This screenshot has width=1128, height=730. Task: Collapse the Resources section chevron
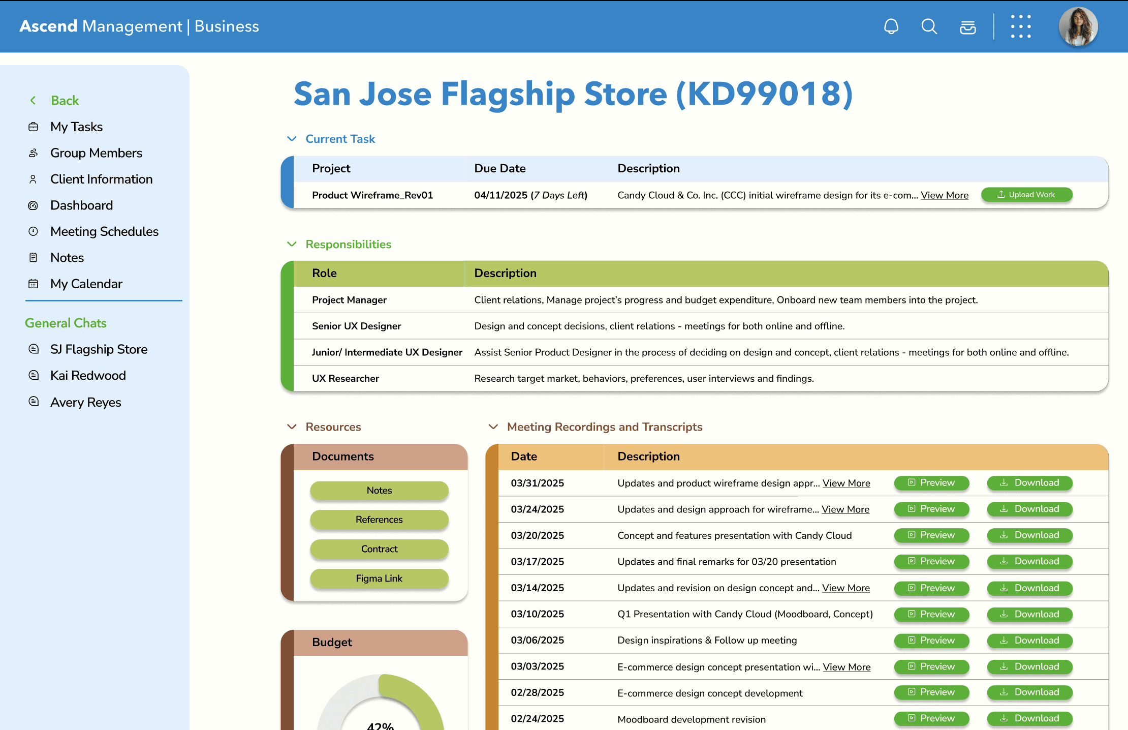coord(292,427)
